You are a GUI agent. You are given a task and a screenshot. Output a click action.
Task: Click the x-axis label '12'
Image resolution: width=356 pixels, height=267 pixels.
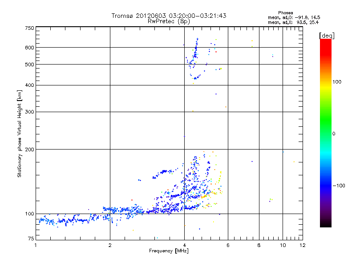tap(303, 245)
